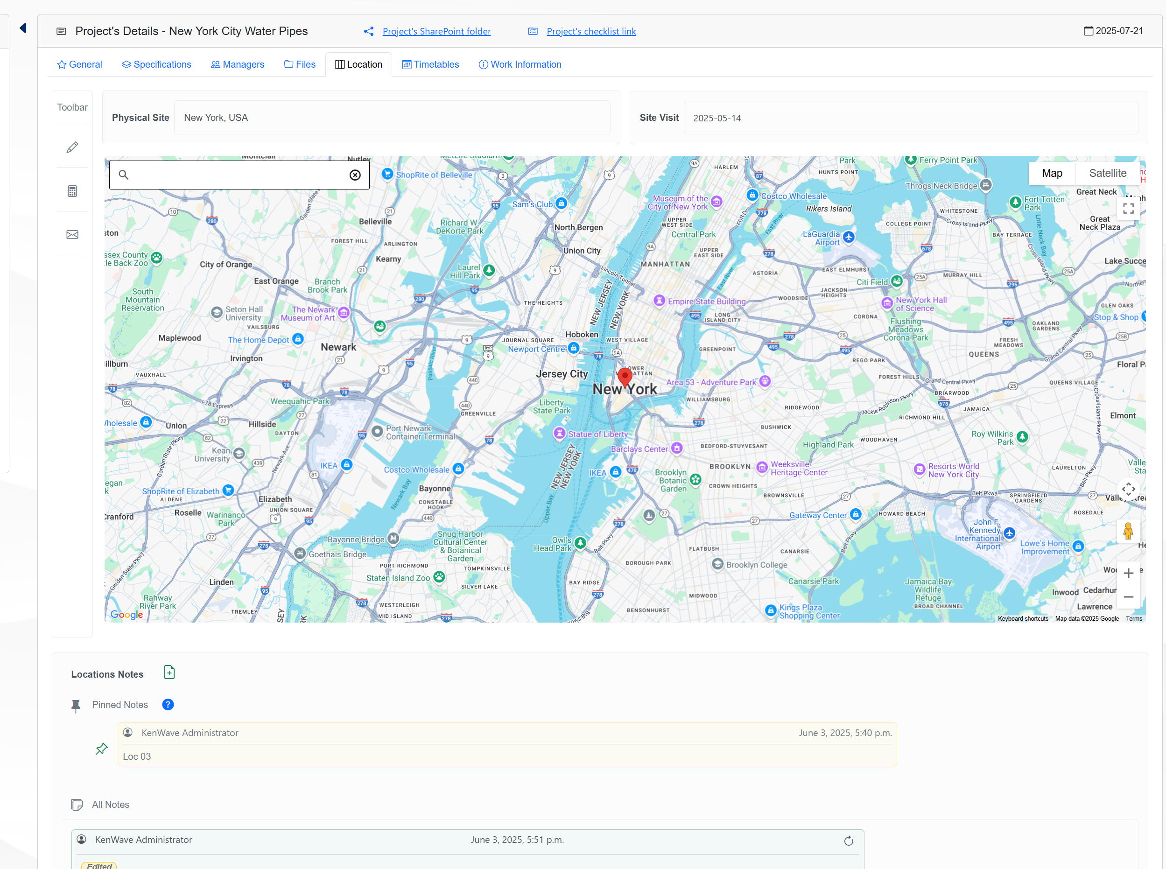Screen dimensions: 1166x869
Task: Open Project's SharePoint folder link
Action: click(436, 31)
